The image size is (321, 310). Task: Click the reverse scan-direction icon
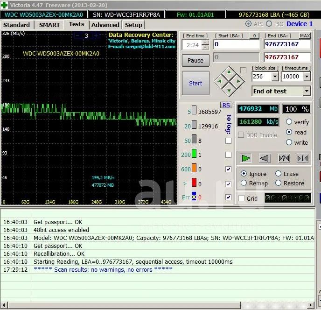pos(265,158)
